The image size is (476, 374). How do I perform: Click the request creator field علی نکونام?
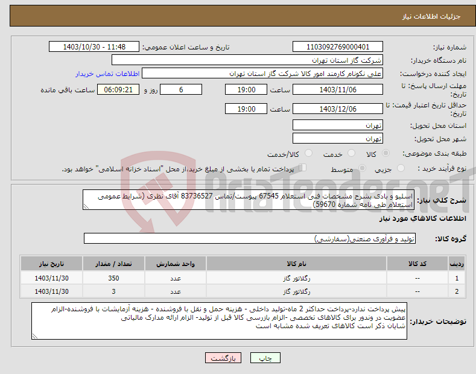[x=262, y=74]
